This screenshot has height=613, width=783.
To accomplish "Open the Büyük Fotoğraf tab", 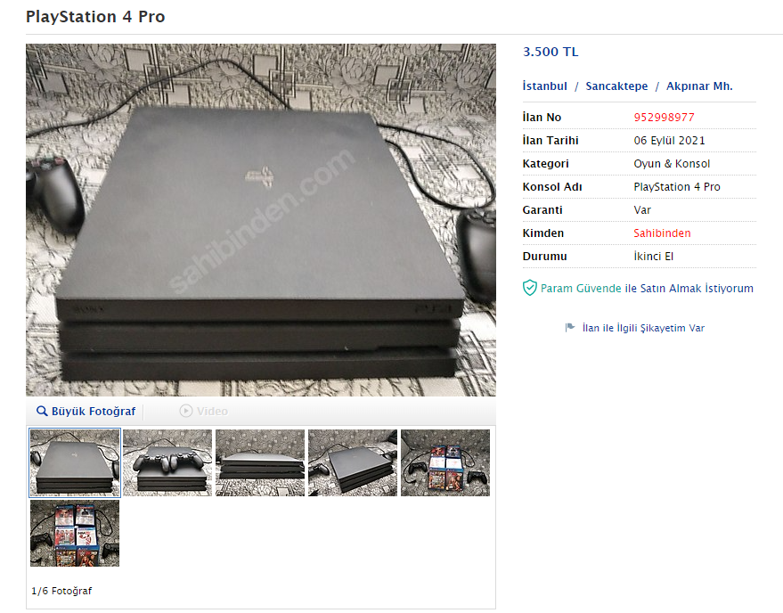I will pyautogui.click(x=86, y=411).
